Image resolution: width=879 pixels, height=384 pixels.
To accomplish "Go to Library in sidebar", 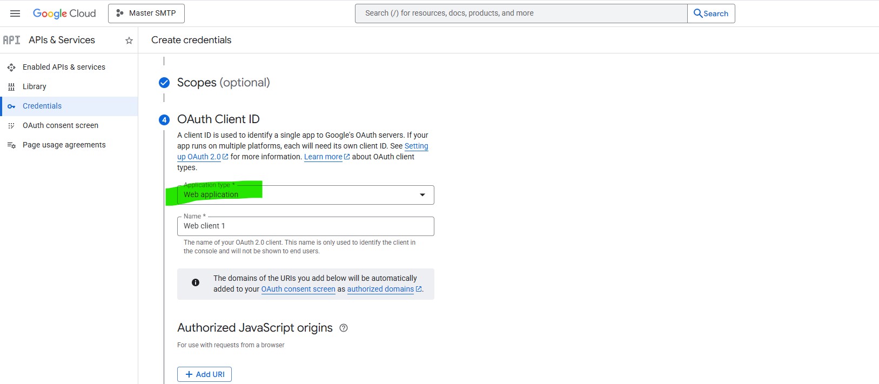I will [35, 86].
